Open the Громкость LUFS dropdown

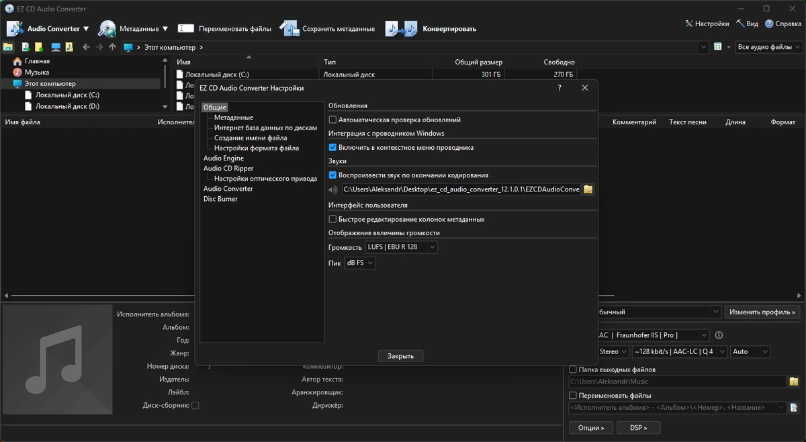[402, 247]
